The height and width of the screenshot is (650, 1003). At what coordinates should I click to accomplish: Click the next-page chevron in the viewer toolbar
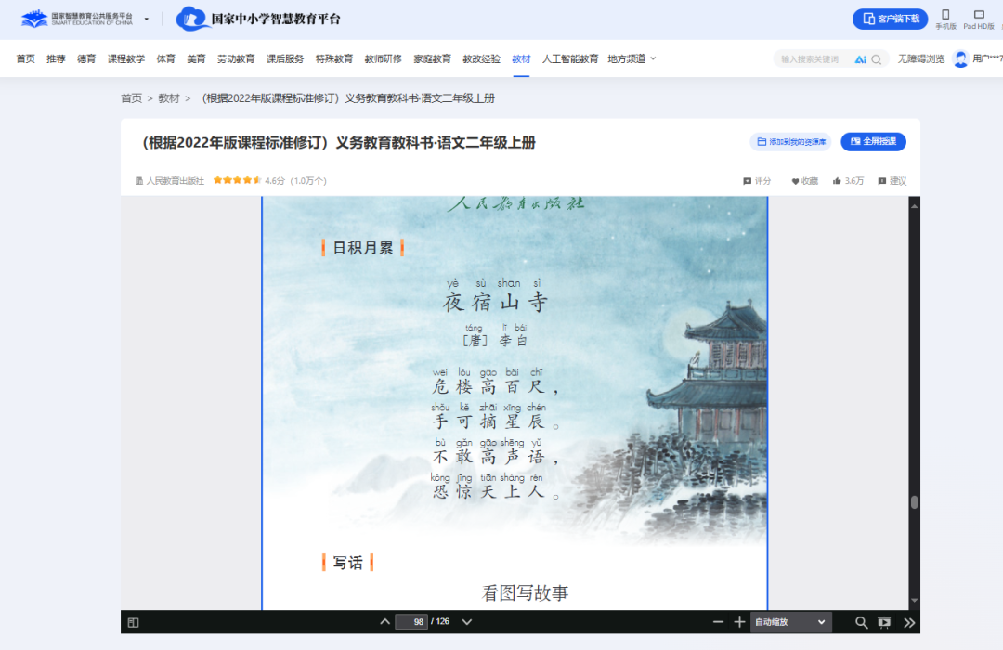466,622
